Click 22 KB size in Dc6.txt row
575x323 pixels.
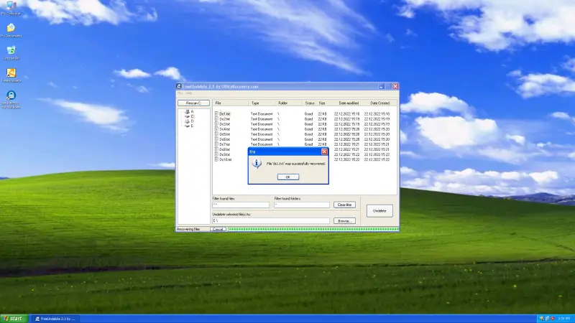(322, 139)
